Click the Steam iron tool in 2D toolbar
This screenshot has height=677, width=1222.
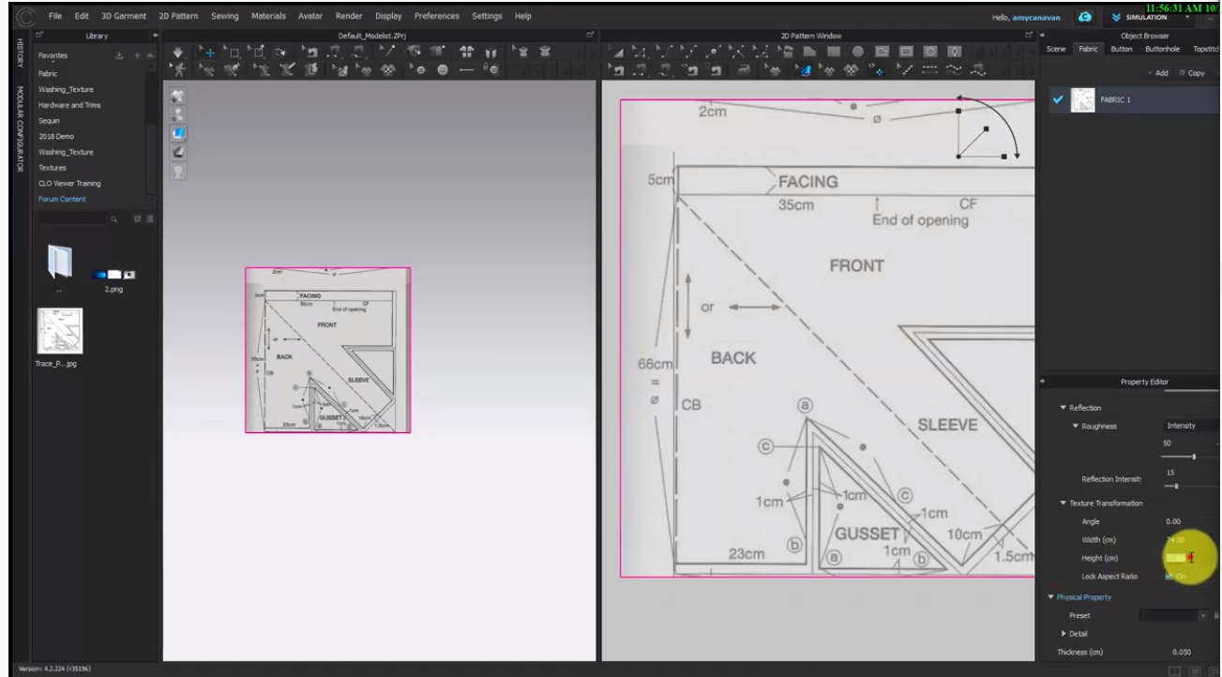tap(744, 70)
